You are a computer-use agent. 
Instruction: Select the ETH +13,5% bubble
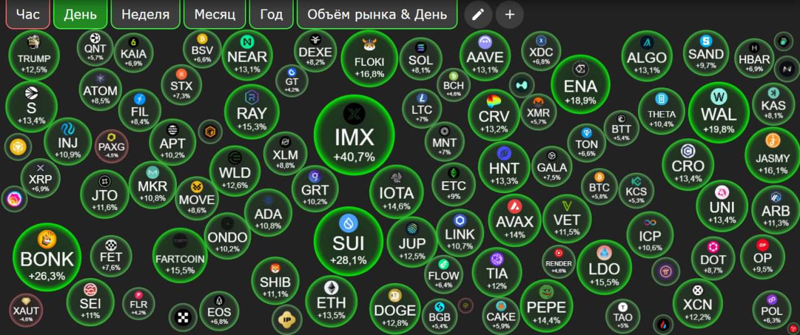tap(331, 301)
